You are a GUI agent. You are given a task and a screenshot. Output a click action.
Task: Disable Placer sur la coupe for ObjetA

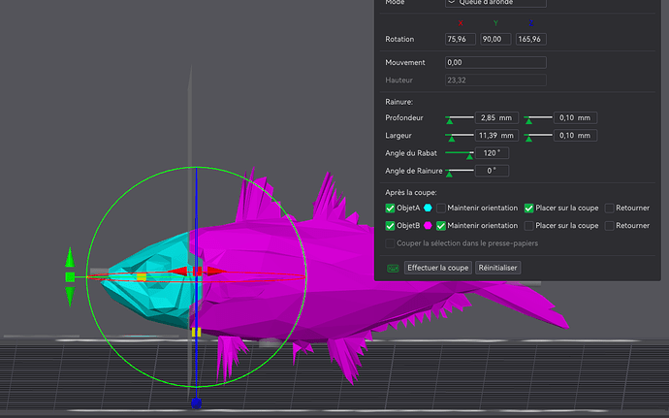pos(528,208)
